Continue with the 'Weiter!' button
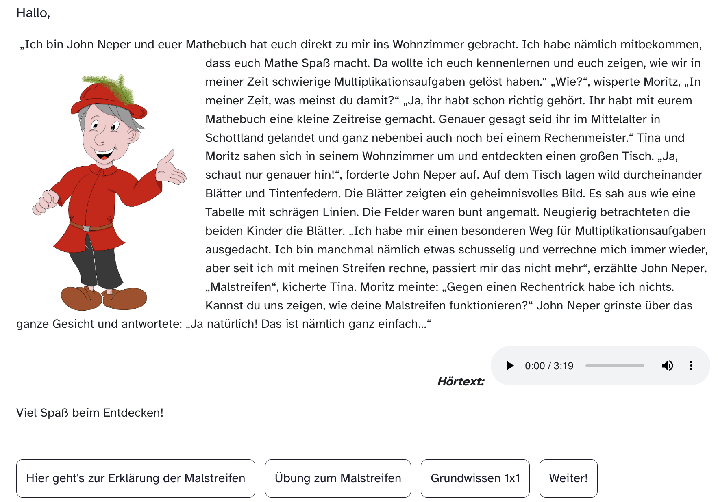The height and width of the screenshot is (502, 718). coord(568,478)
